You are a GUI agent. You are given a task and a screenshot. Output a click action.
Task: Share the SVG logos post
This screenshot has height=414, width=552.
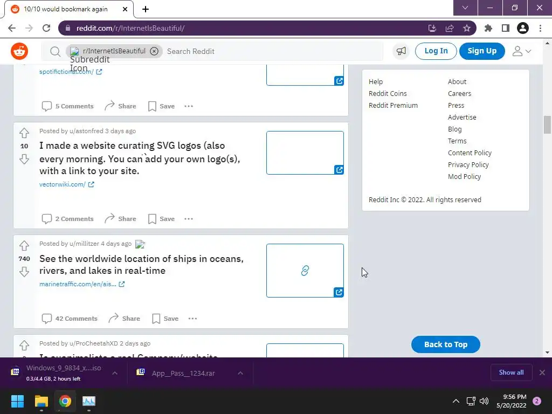120,219
